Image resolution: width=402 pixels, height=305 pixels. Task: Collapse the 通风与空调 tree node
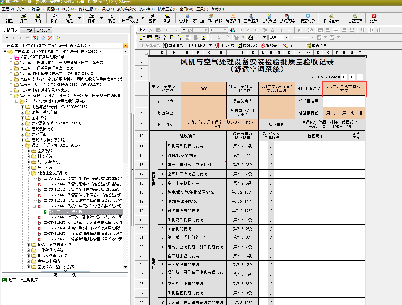(x=22, y=145)
